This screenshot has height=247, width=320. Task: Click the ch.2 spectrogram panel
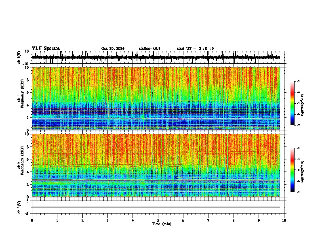pos(156,165)
